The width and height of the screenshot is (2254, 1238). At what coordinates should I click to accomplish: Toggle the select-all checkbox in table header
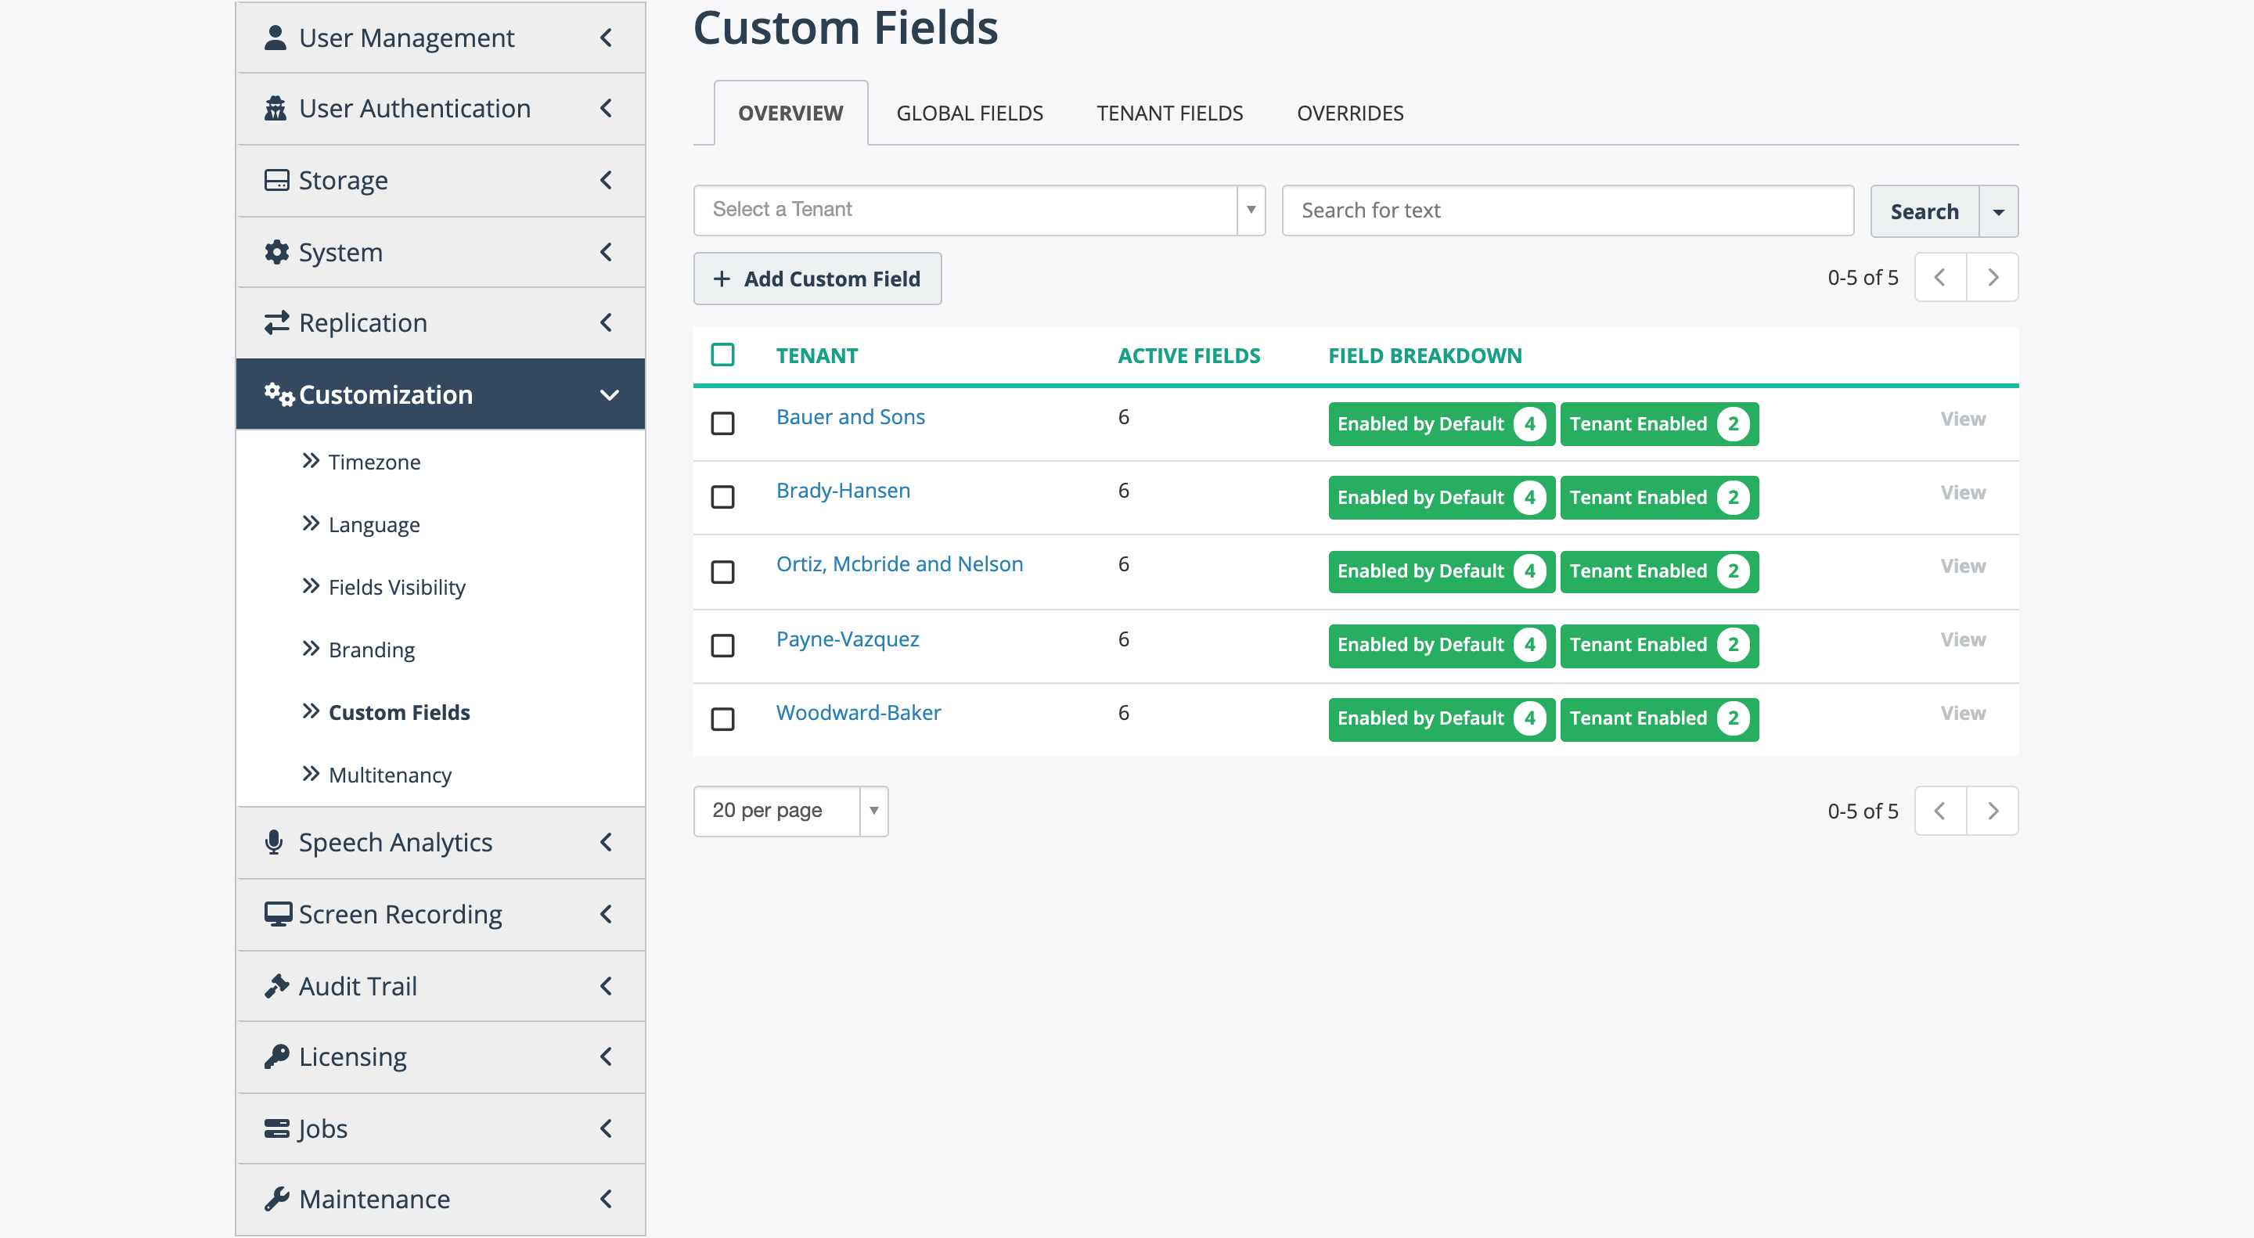pyautogui.click(x=722, y=354)
